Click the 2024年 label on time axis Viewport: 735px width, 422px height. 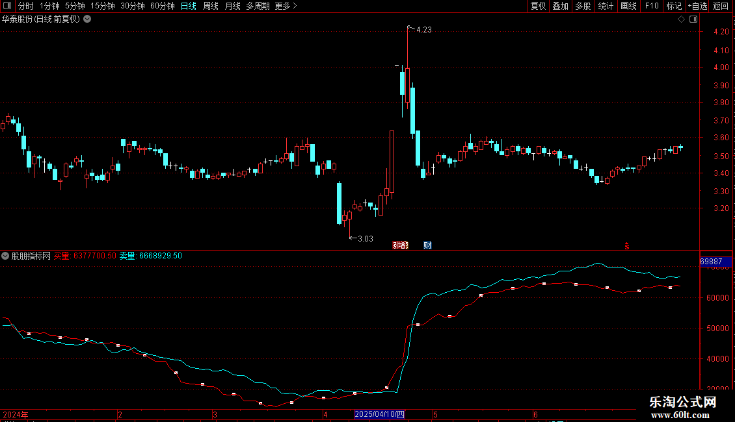tap(16, 415)
